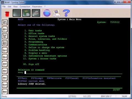The height and width of the screenshot is (99, 132).
Task: Click option 7. Define or change the system
Action: click(44, 47)
